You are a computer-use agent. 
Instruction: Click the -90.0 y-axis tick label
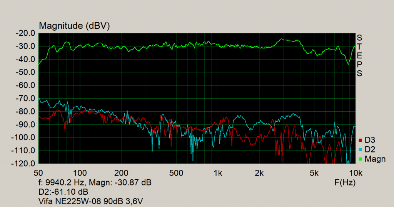point(25,124)
